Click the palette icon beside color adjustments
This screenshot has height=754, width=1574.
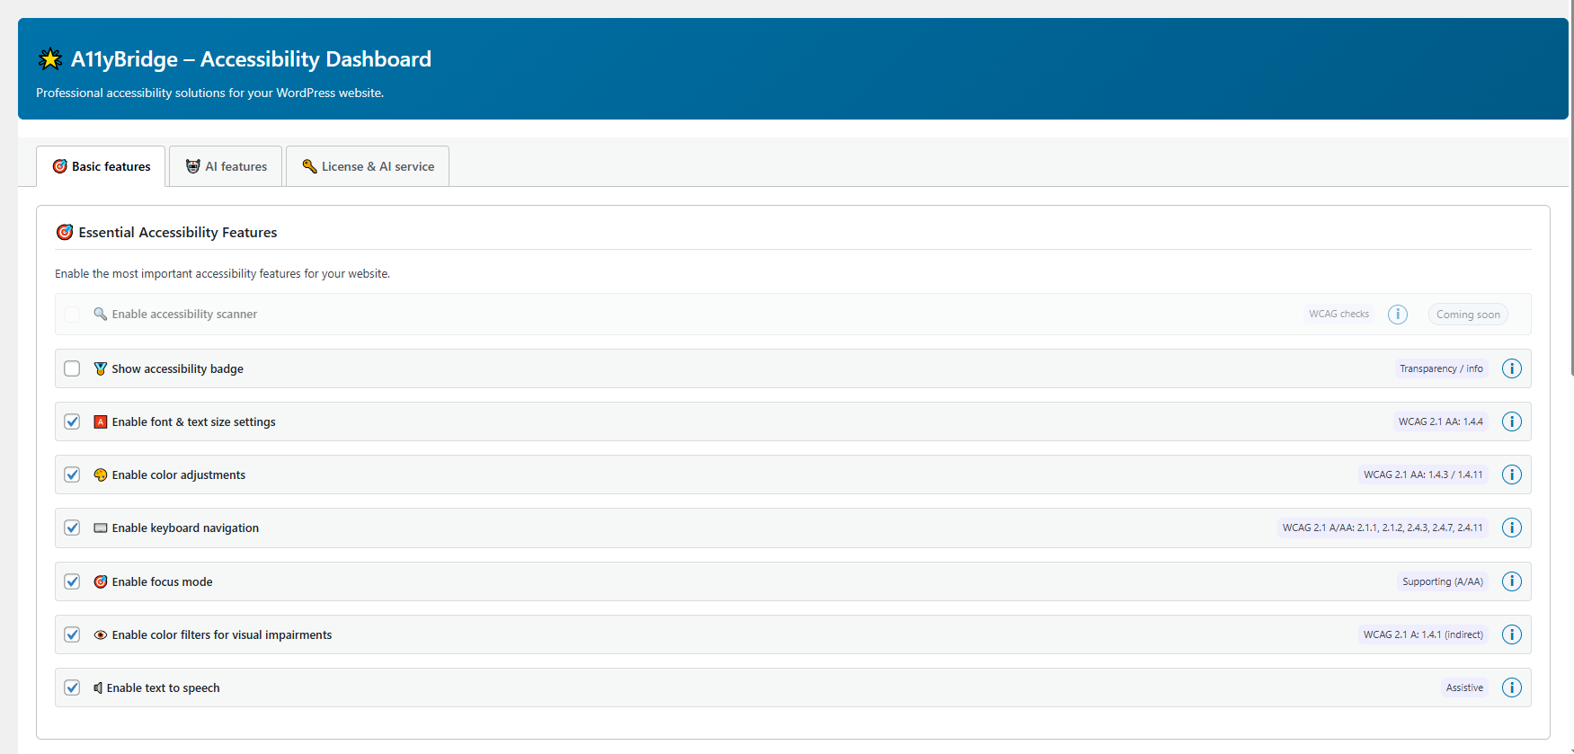tap(101, 475)
